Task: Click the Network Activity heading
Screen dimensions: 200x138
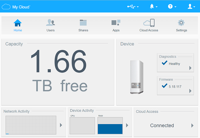Action: click(17, 111)
